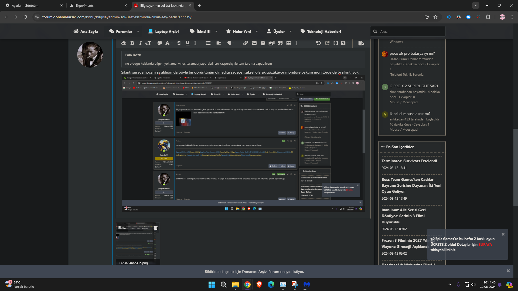Expand the Üyeler menu arrow
Viewport: 518px width, 291px height.
[x=291, y=32]
